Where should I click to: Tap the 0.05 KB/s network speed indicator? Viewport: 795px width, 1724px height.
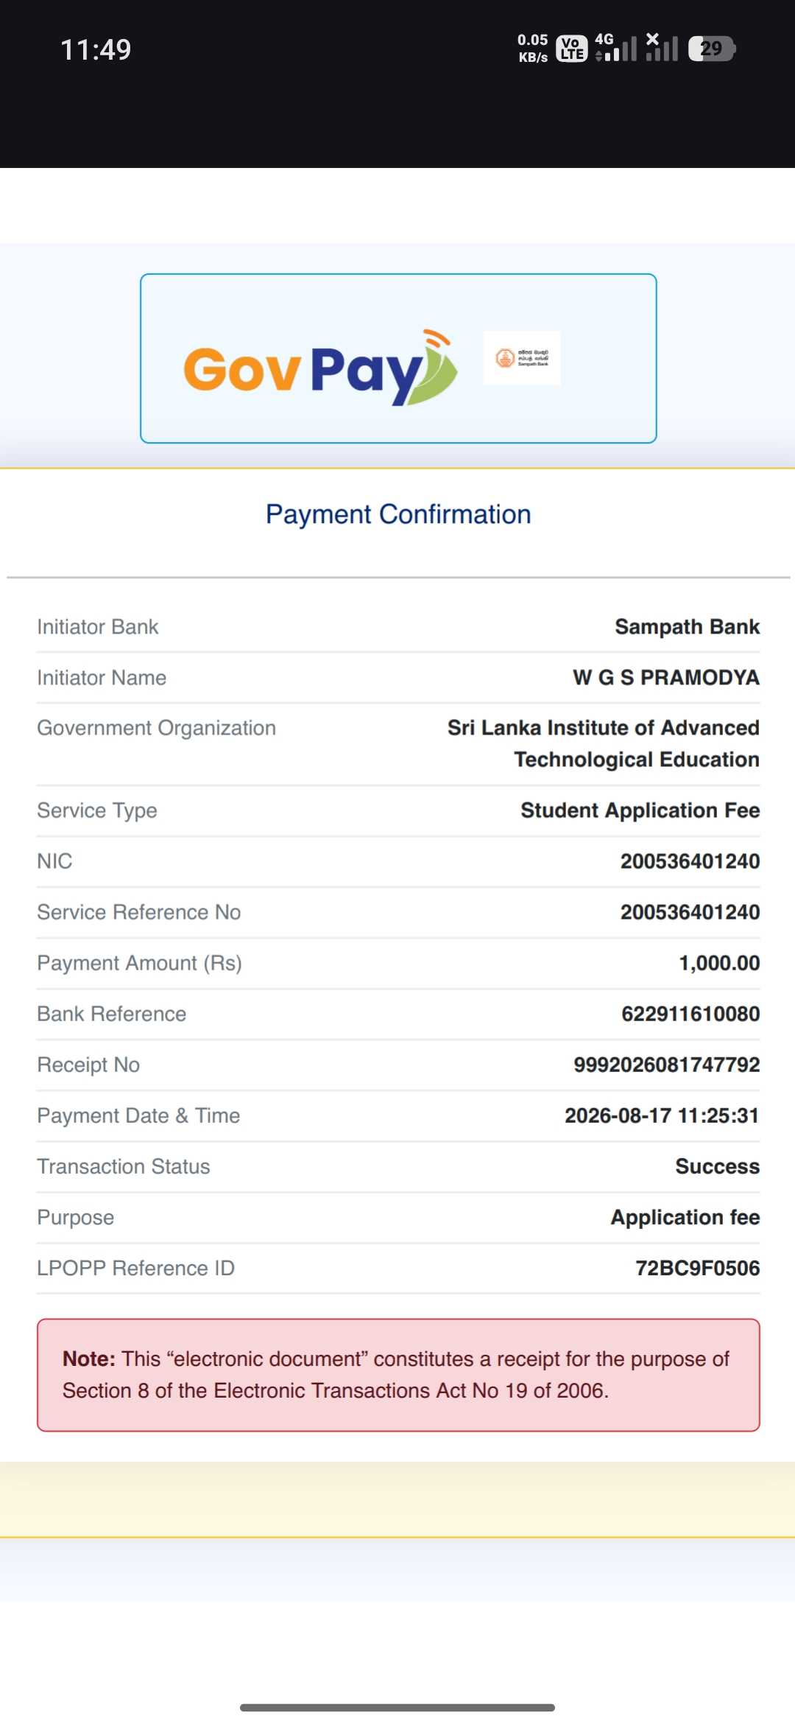click(x=533, y=49)
